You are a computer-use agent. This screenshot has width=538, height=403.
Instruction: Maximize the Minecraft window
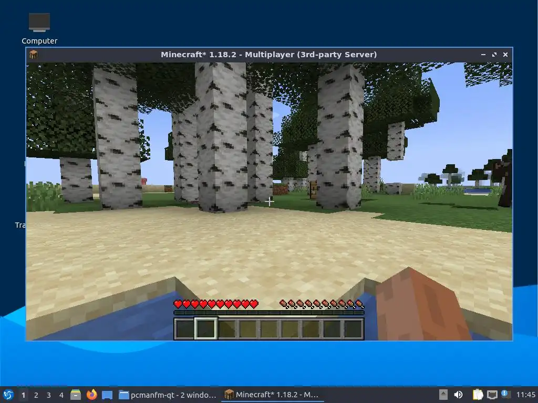[494, 55]
